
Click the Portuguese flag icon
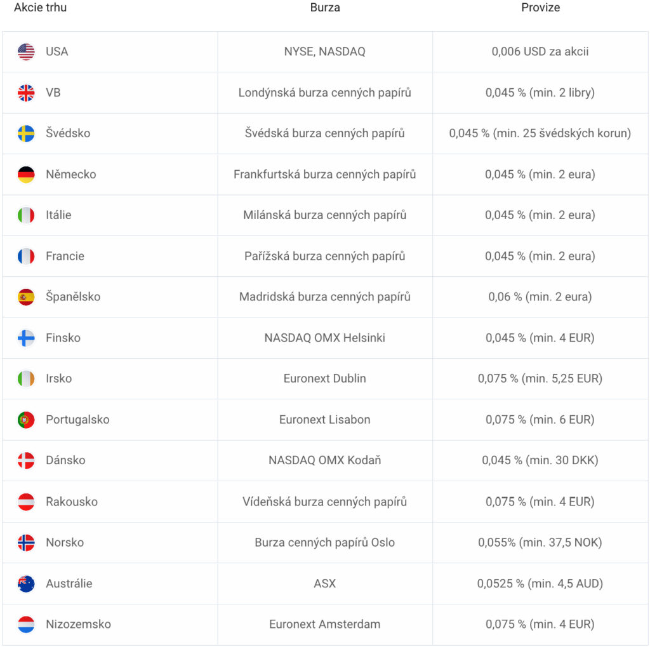tap(26, 420)
